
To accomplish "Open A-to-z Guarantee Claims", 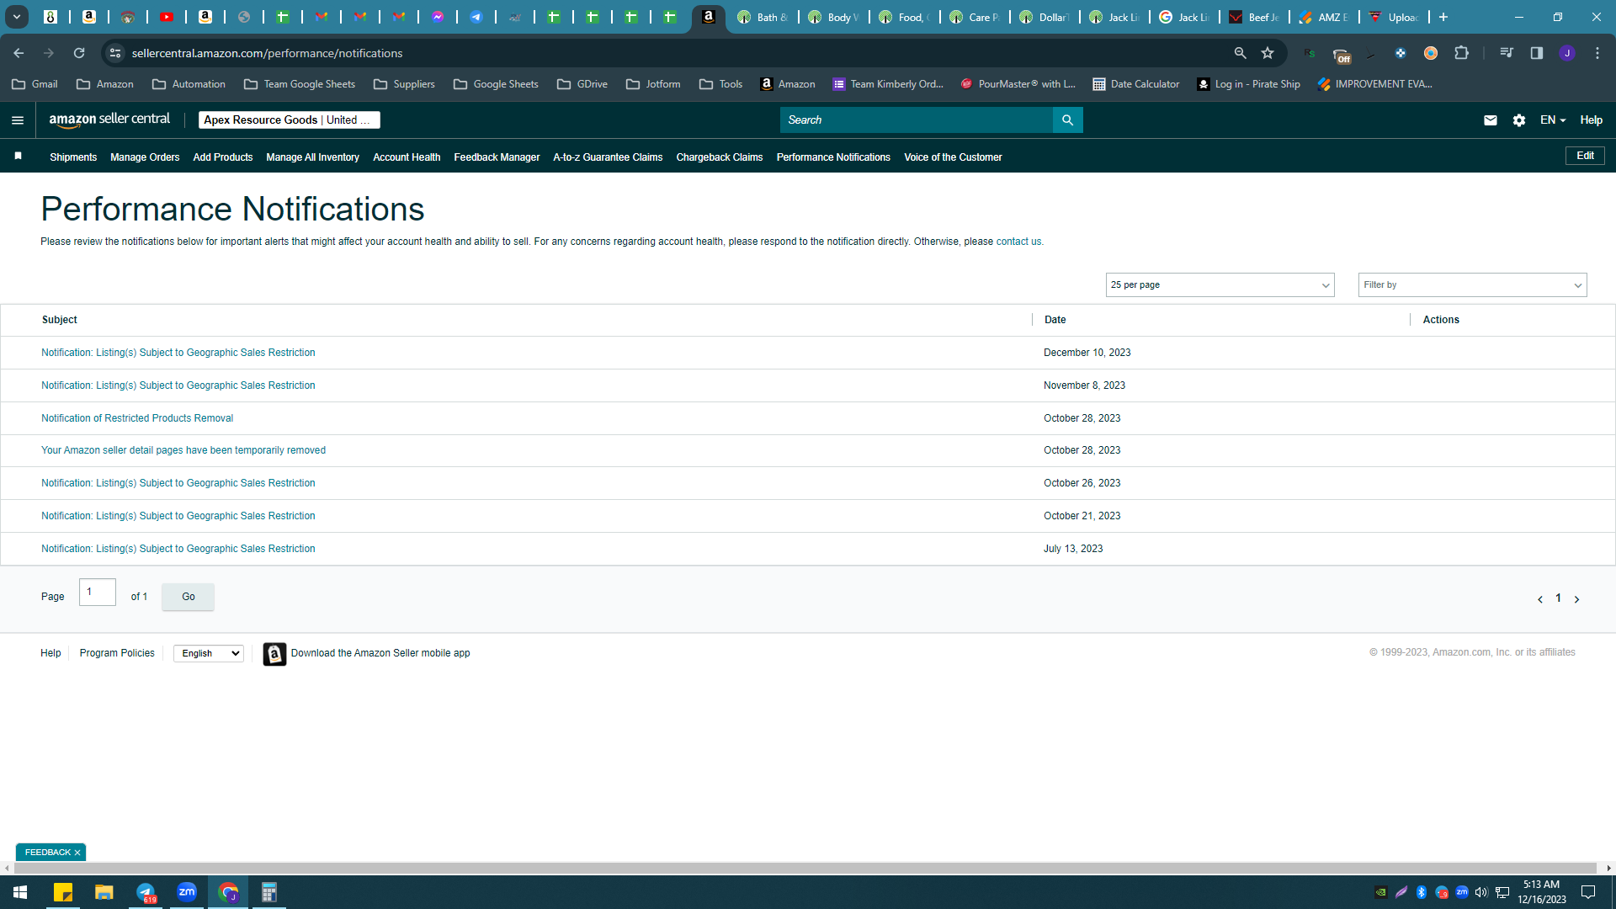I will 608,157.
